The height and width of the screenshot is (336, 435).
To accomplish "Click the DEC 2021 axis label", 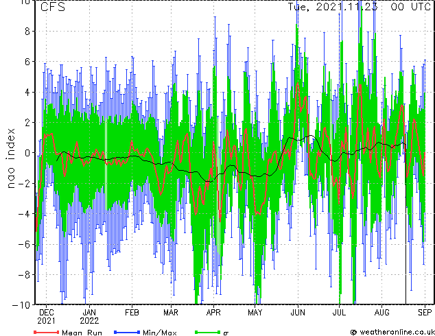I will [47, 317].
